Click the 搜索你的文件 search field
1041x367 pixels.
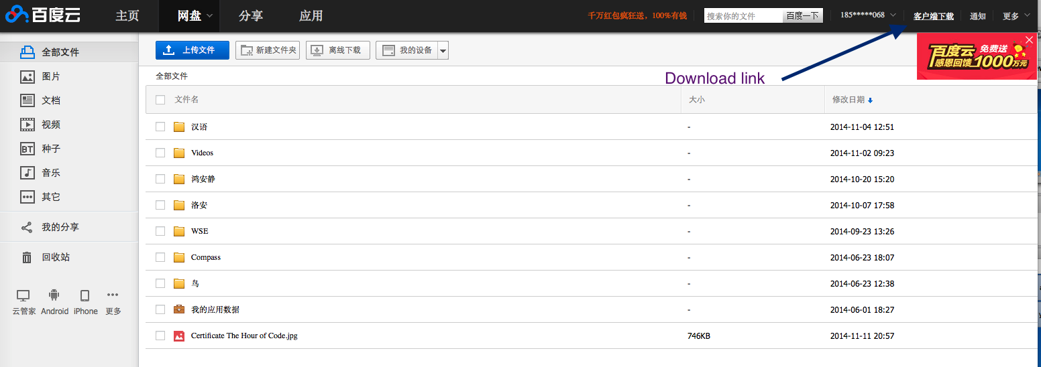743,15
